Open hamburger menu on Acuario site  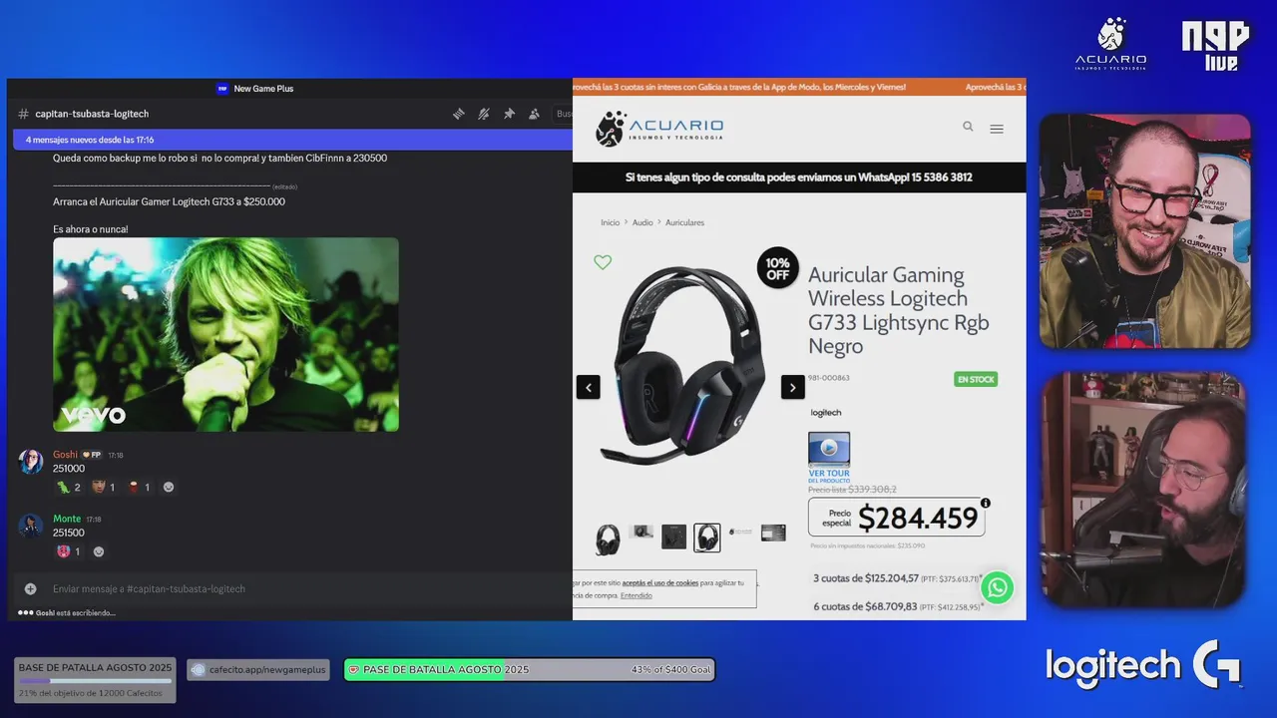[997, 129]
